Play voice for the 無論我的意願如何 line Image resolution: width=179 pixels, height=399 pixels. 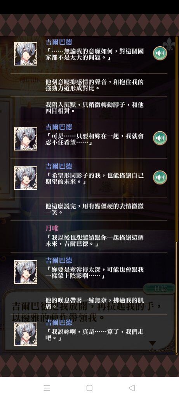(x=160, y=53)
